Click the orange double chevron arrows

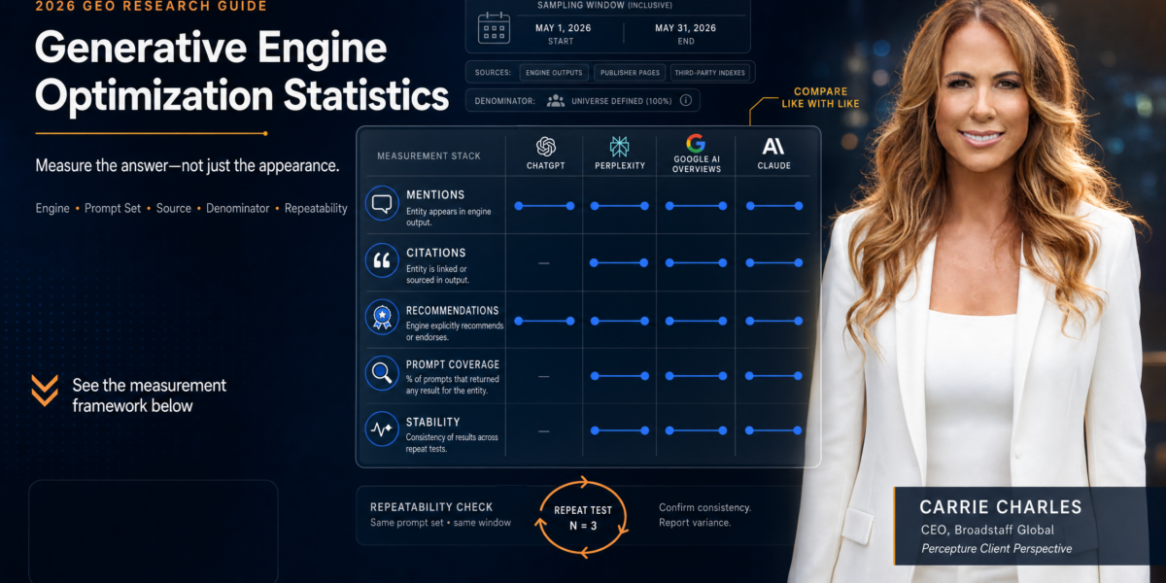(44, 390)
